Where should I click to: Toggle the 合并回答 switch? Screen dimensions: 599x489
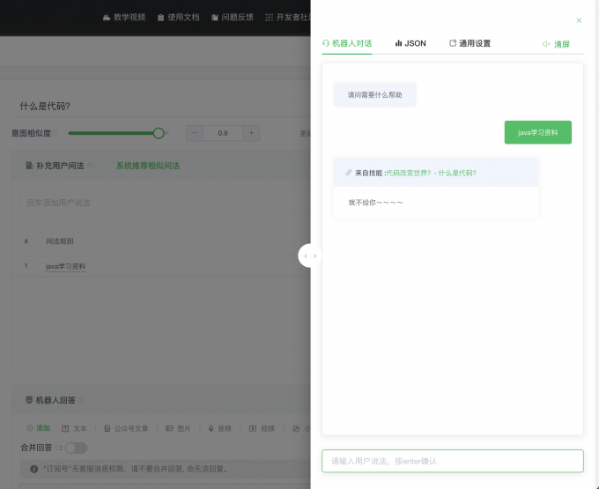[x=76, y=448]
